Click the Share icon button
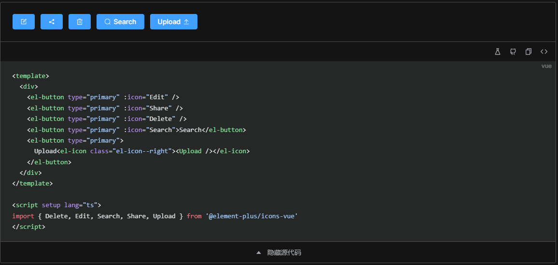This screenshot has height=265, width=558. click(x=52, y=22)
